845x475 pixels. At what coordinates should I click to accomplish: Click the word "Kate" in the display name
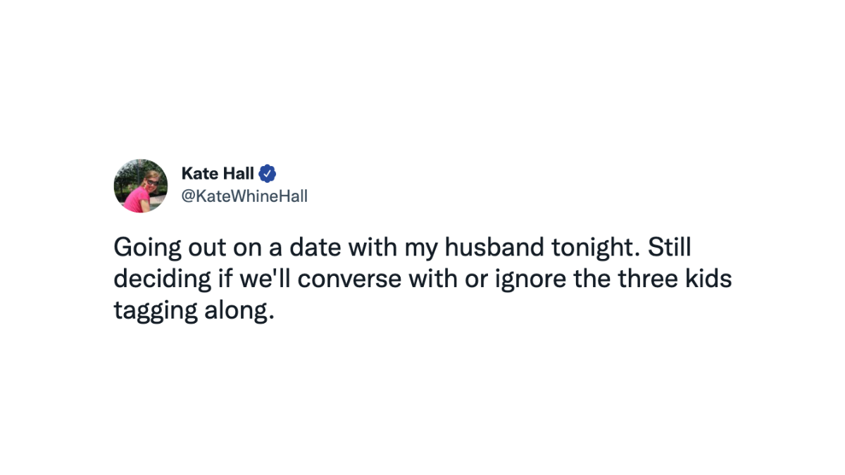tap(199, 173)
